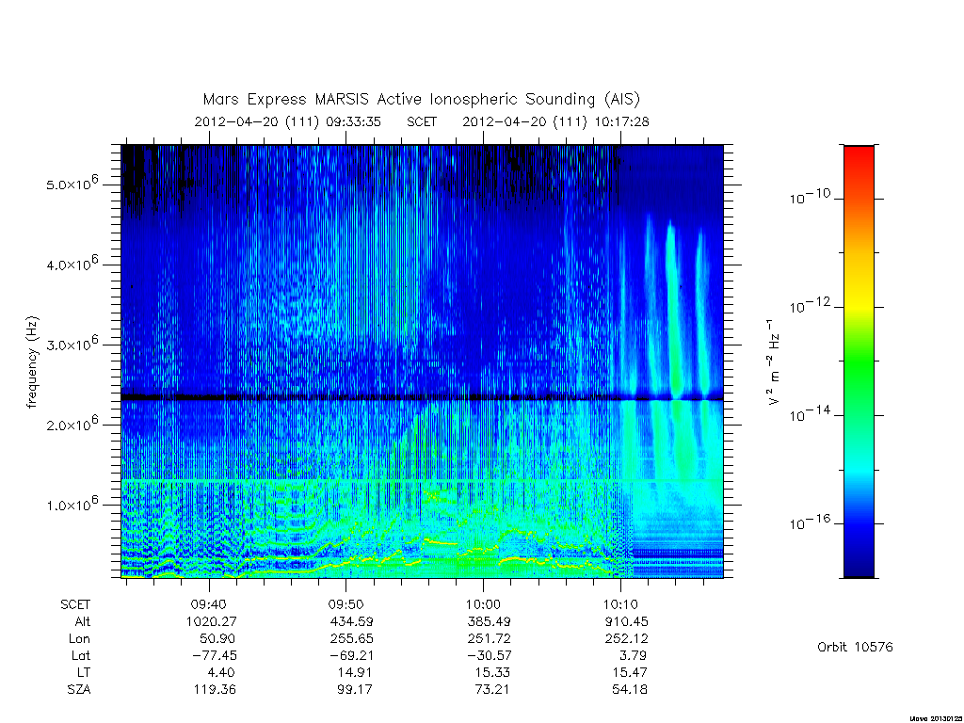Click the SZA value '54.18'
Screen dimensions: 964x723
(x=630, y=690)
